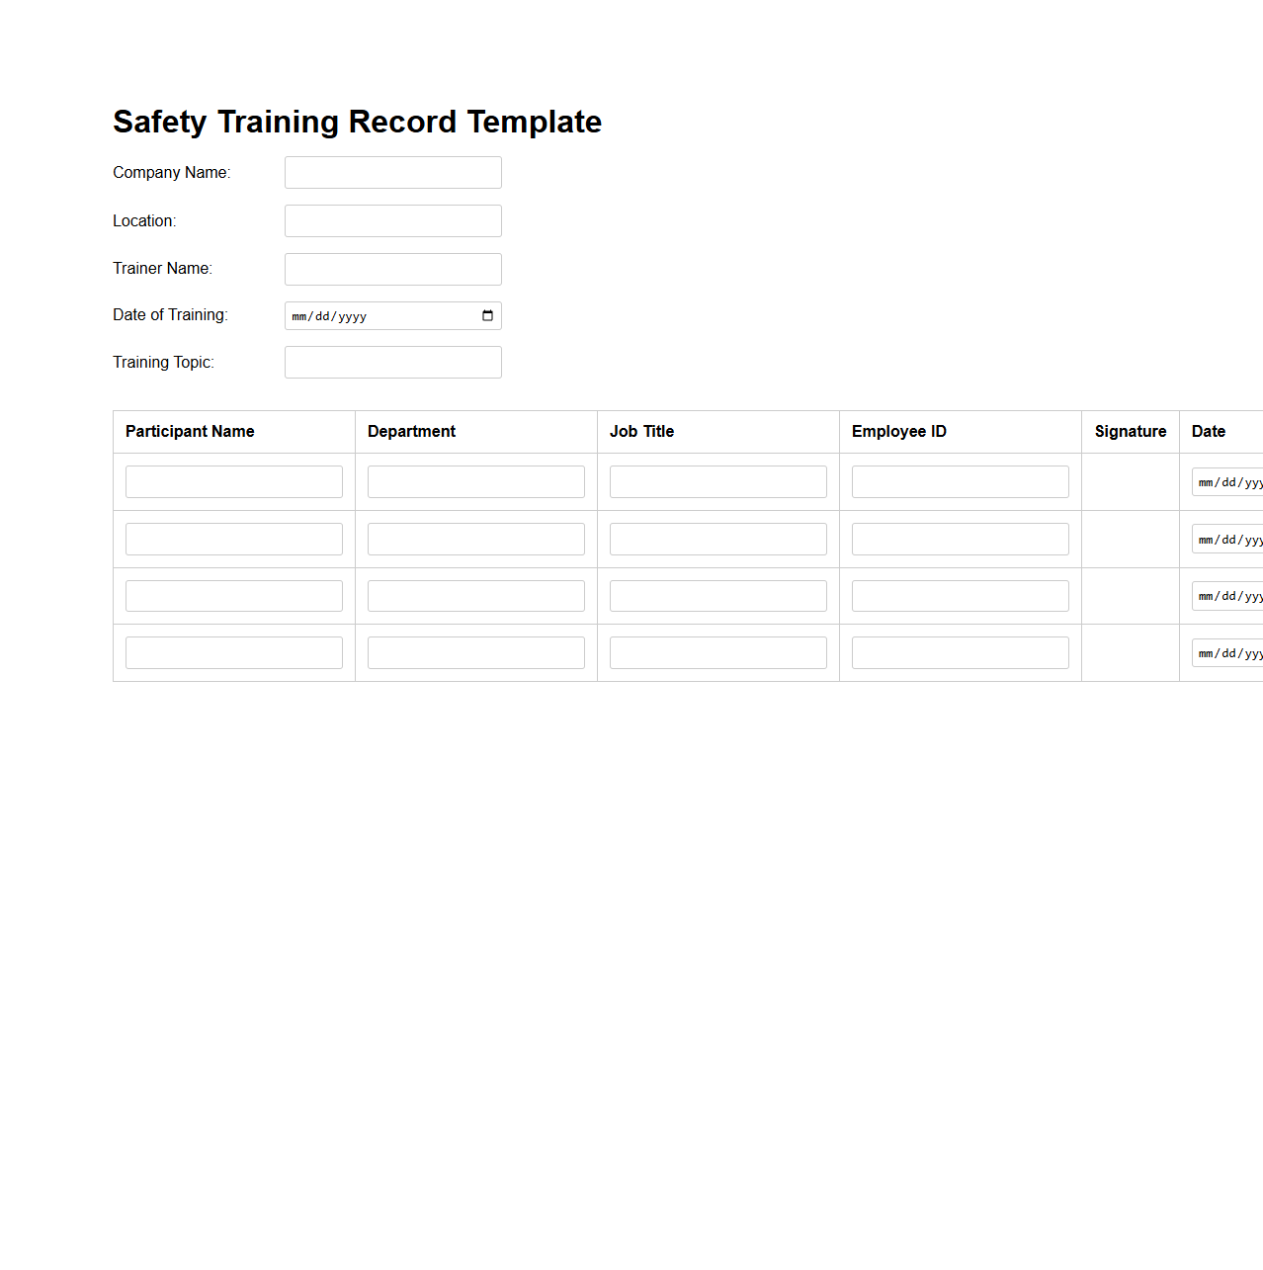
Task: Click the first Job Title field
Action: tap(717, 481)
